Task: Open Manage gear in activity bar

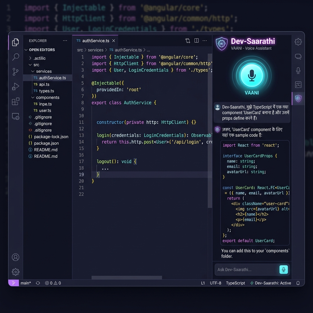Action: [16, 272]
